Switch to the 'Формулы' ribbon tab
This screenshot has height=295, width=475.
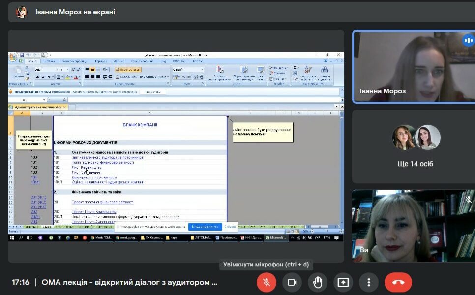point(100,61)
